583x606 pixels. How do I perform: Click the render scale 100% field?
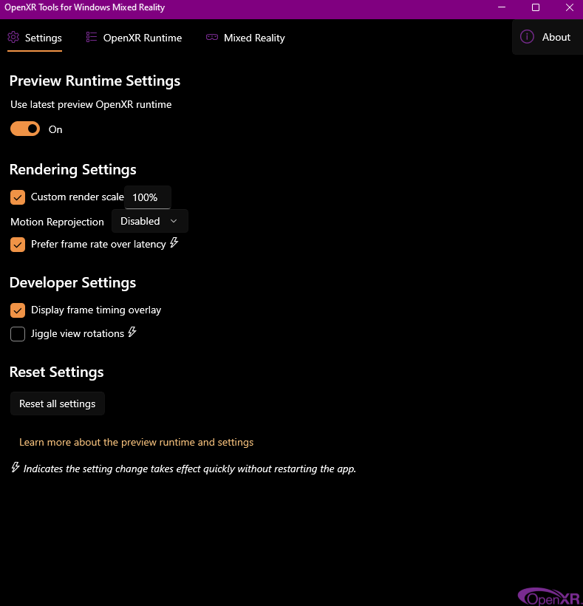[148, 197]
